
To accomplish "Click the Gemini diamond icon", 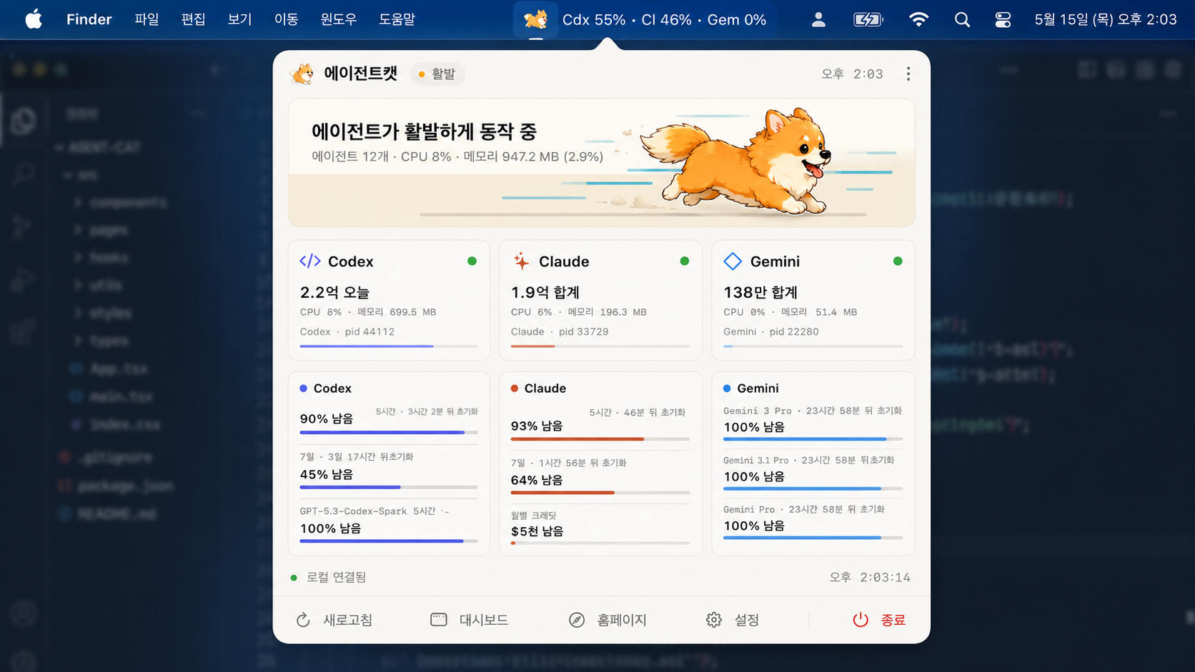I will tap(733, 261).
